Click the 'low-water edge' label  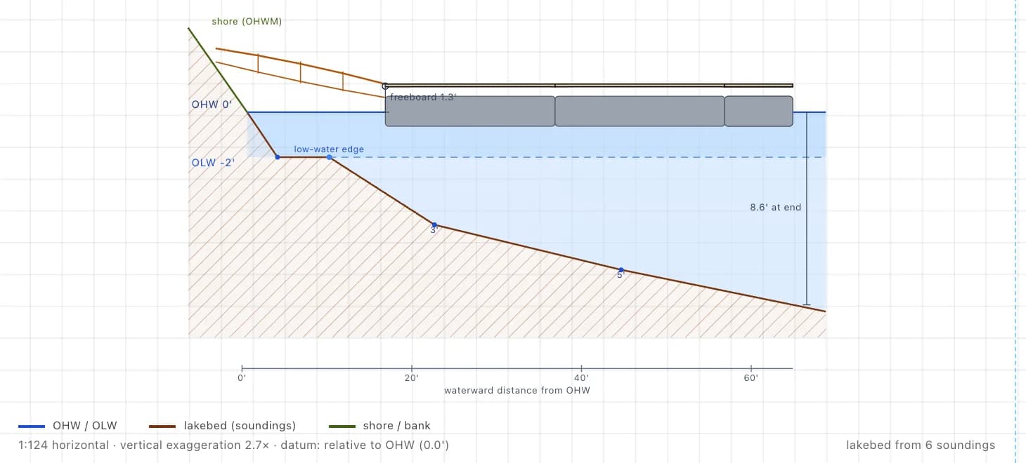coord(329,149)
